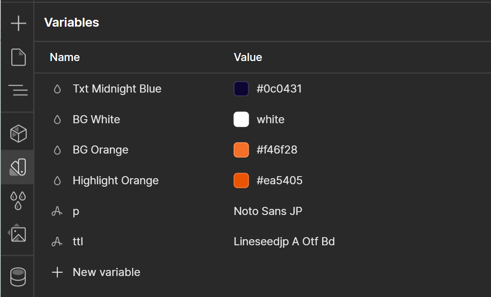
Task: Click the Value column header
Action: pyautogui.click(x=248, y=57)
